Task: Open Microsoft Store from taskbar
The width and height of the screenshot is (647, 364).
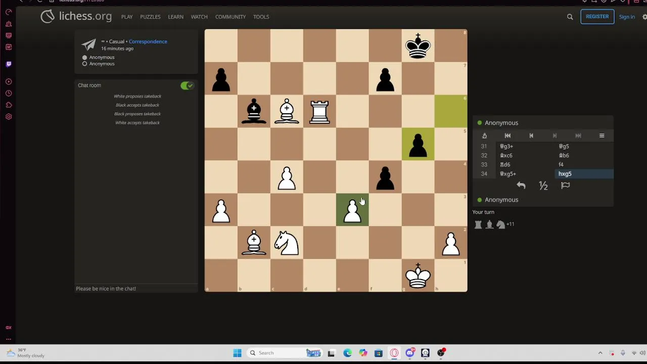Action: [x=379, y=353]
